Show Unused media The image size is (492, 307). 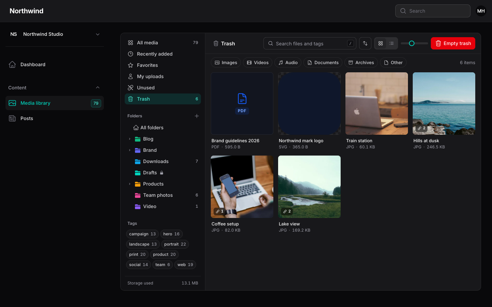[x=163, y=88]
